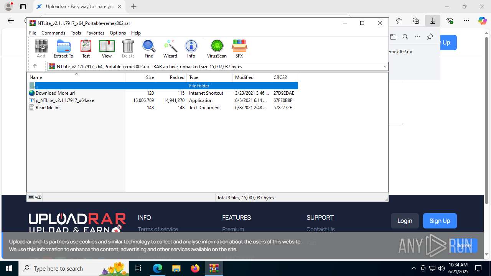Click the Uploadrar footer logo
Image resolution: width=491 pixels, height=276 pixels.
pyautogui.click(x=77, y=223)
